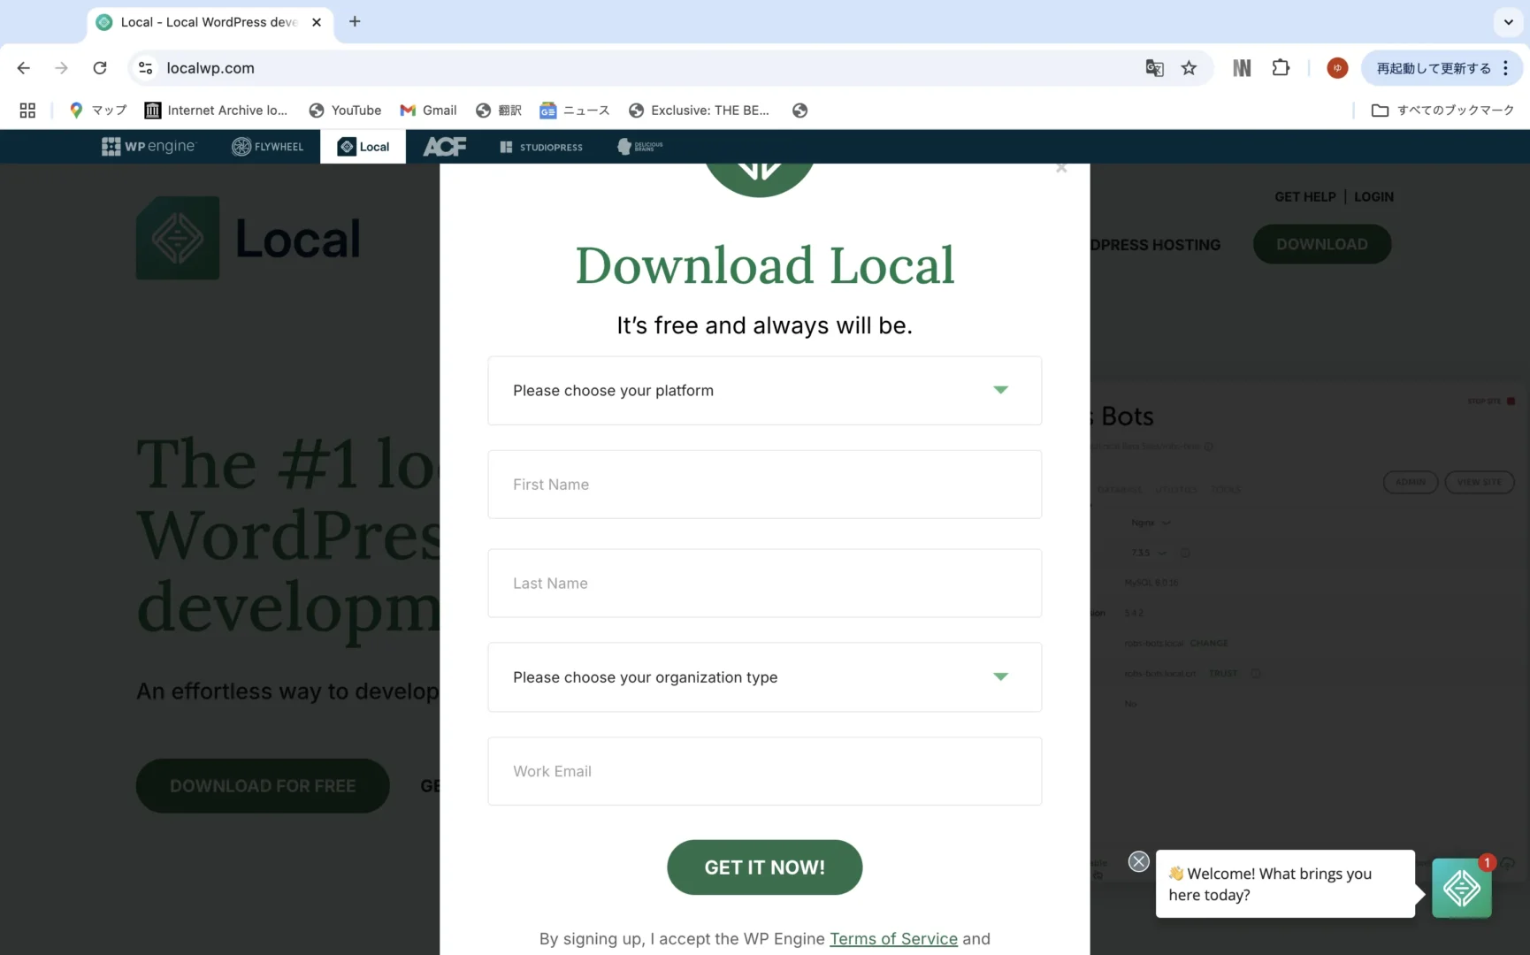Open the browser extensions puzzle icon
The image size is (1530, 955).
point(1281,68)
